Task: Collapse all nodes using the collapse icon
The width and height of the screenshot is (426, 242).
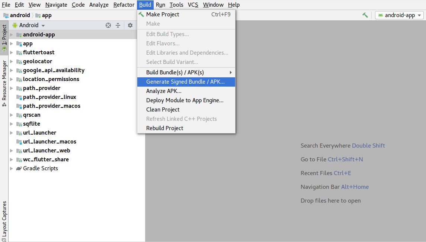Action: [x=118, y=25]
